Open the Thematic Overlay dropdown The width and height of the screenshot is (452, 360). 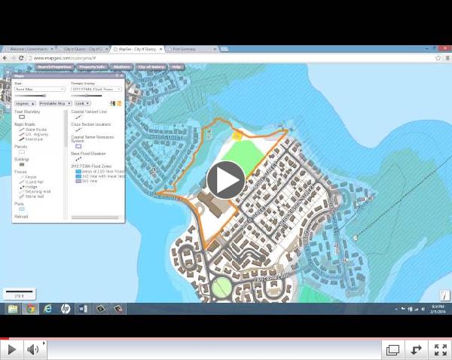[x=96, y=89]
